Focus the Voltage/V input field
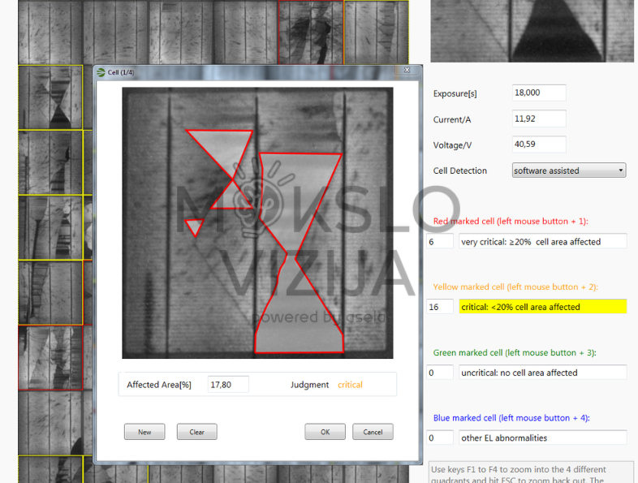This screenshot has width=638, height=483. point(539,144)
